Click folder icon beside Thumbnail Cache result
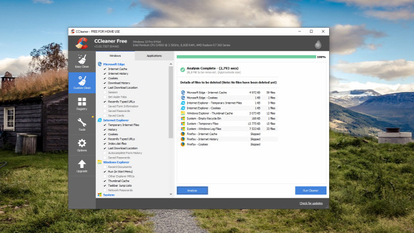Image resolution: width=414 pixels, height=233 pixels. point(183,113)
